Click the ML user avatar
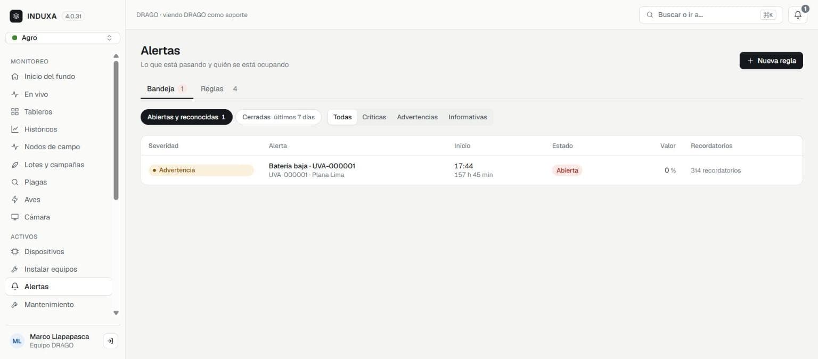 click(x=17, y=341)
